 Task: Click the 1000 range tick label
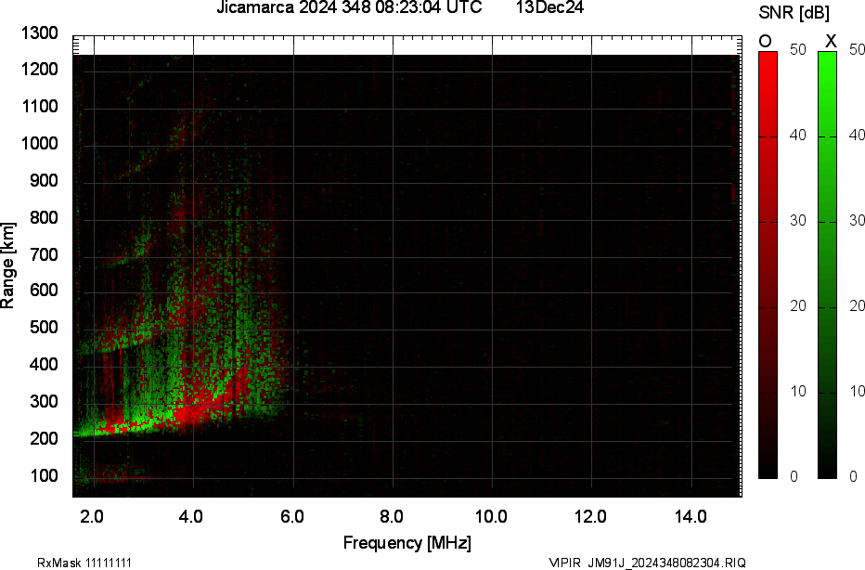tap(39, 144)
